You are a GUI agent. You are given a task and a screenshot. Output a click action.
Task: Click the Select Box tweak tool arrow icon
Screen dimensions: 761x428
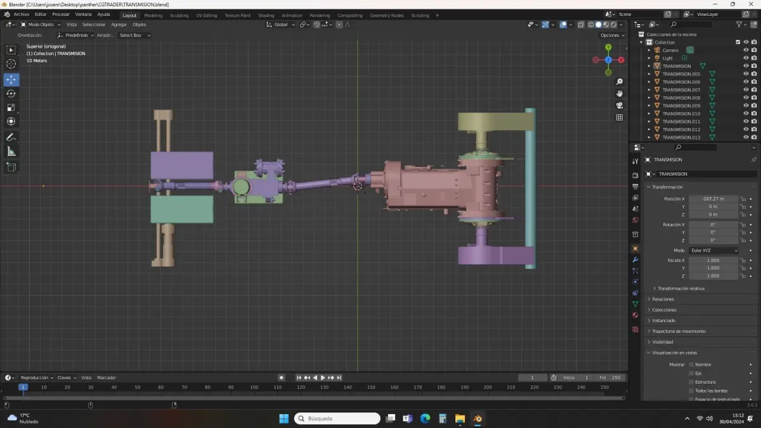pyautogui.click(x=11, y=50)
